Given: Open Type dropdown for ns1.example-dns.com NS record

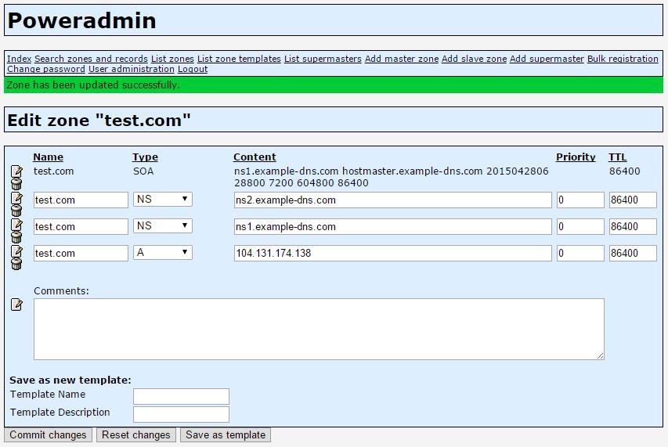Looking at the screenshot, I should [x=163, y=225].
